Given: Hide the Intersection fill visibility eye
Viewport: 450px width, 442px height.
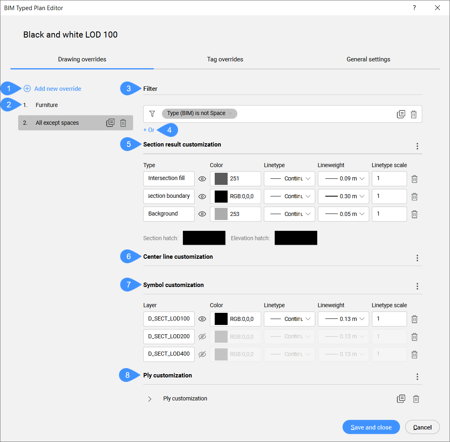Looking at the screenshot, I should 202,179.
